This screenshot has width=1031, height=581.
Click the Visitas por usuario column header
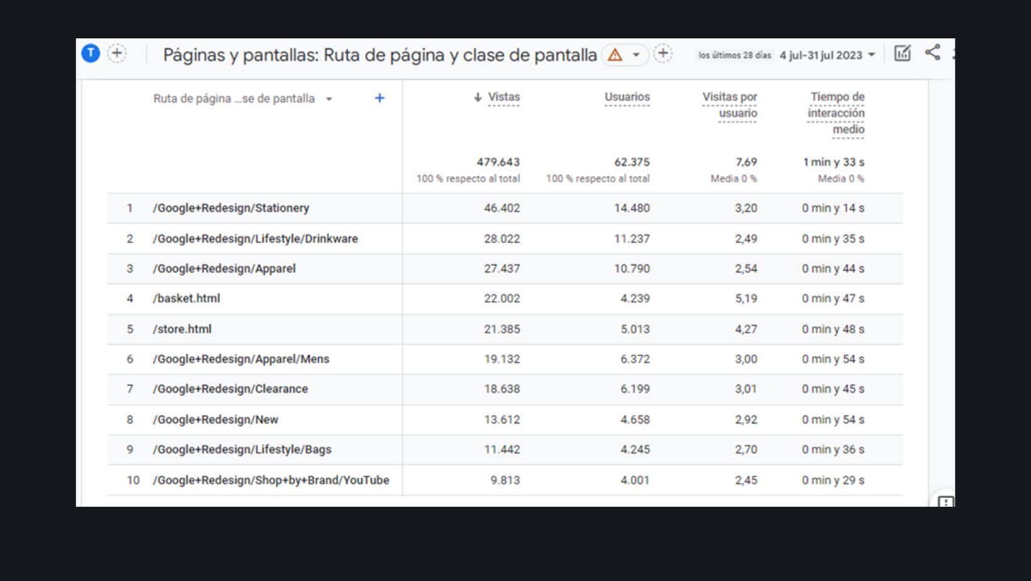(729, 105)
